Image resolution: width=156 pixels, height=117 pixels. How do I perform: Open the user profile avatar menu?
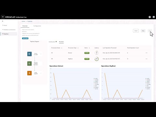click(x=154, y=17)
